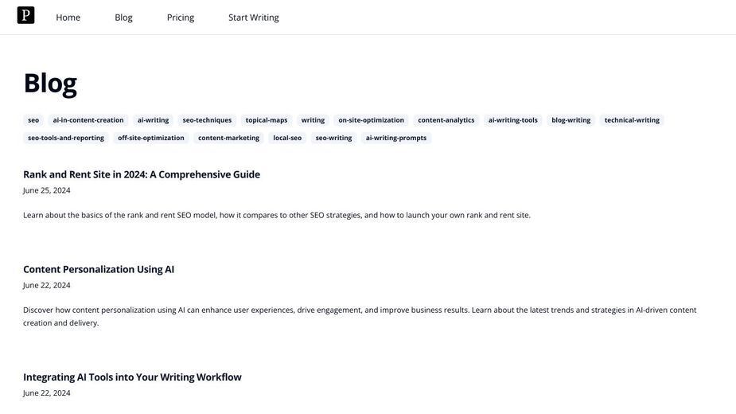Image resolution: width=736 pixels, height=414 pixels.
Task: Select the ai-writing-tools tag
Action: click(512, 120)
